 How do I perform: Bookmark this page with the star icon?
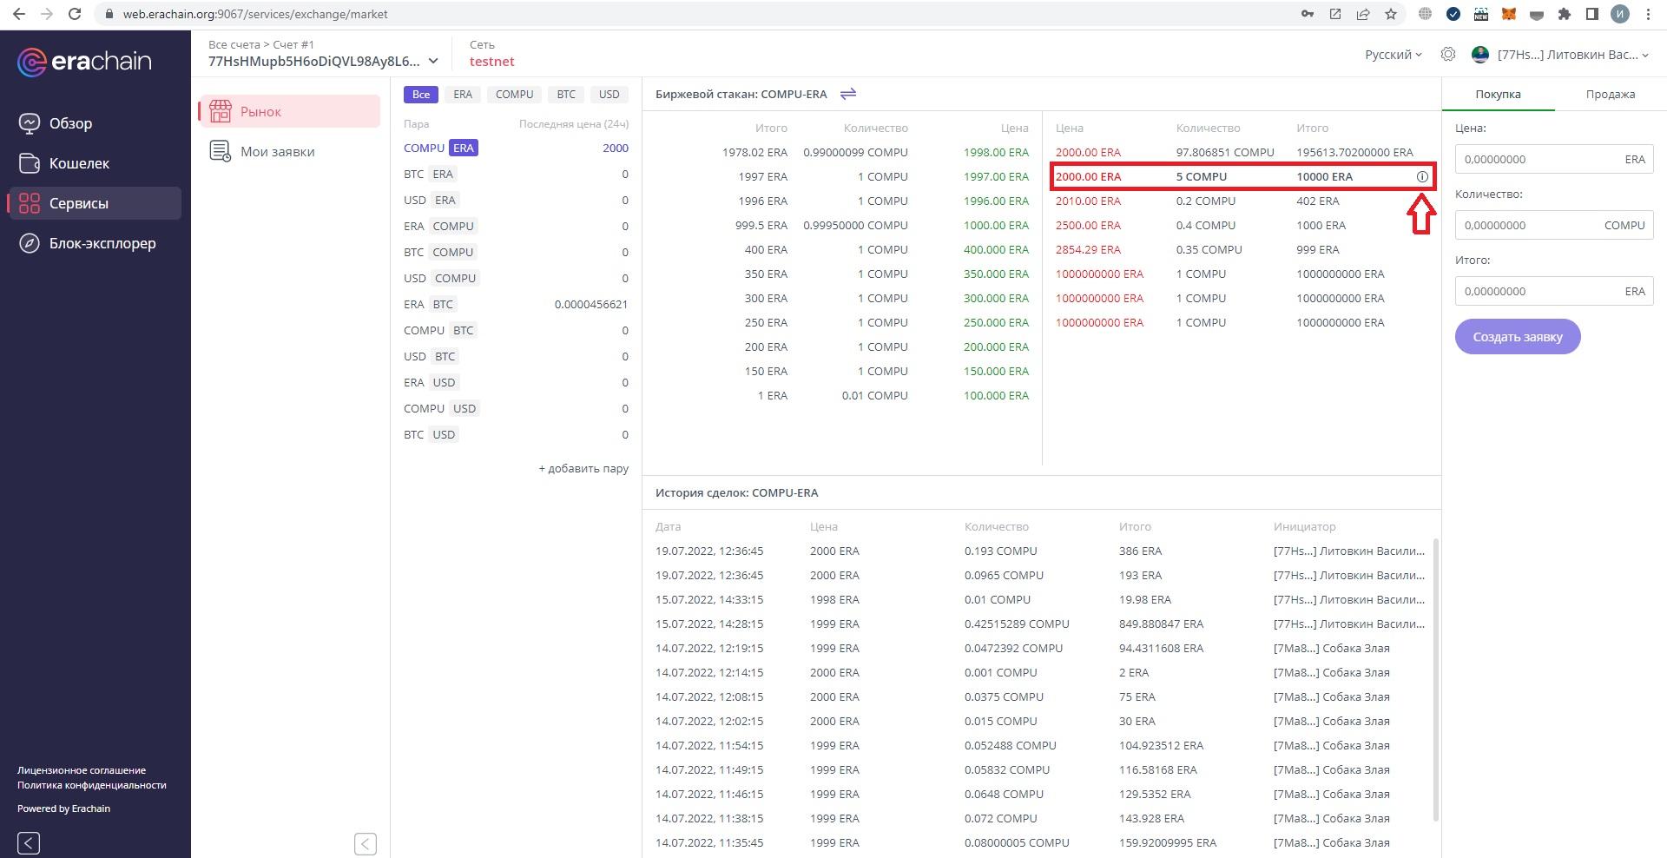coord(1391,14)
